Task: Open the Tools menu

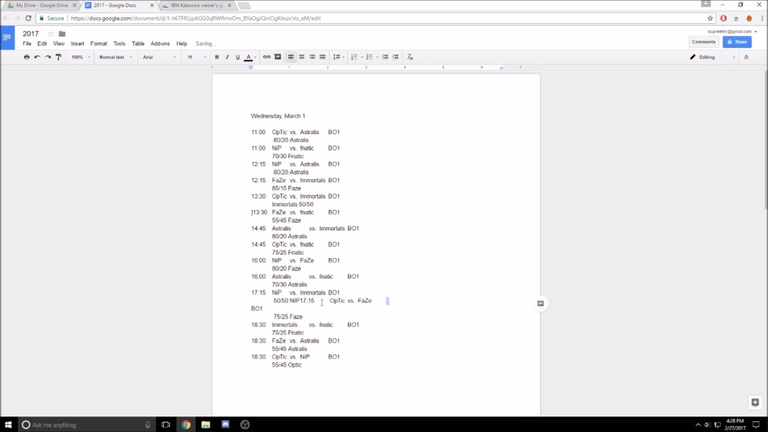Action: [x=119, y=44]
